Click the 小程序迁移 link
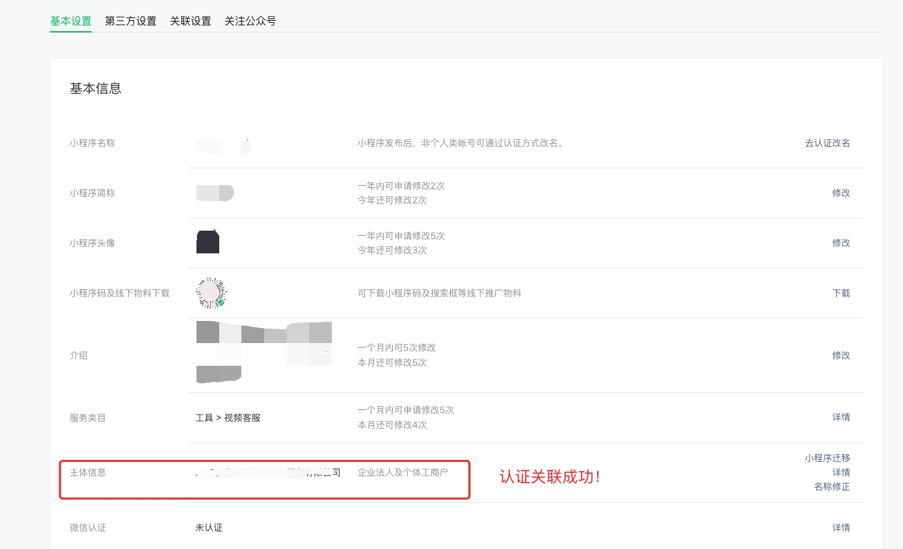 pyautogui.click(x=828, y=458)
